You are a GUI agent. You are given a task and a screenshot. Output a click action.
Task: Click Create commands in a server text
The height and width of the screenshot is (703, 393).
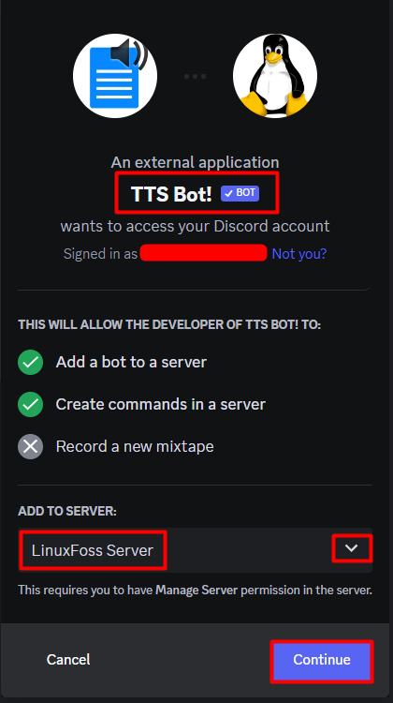[x=161, y=404]
